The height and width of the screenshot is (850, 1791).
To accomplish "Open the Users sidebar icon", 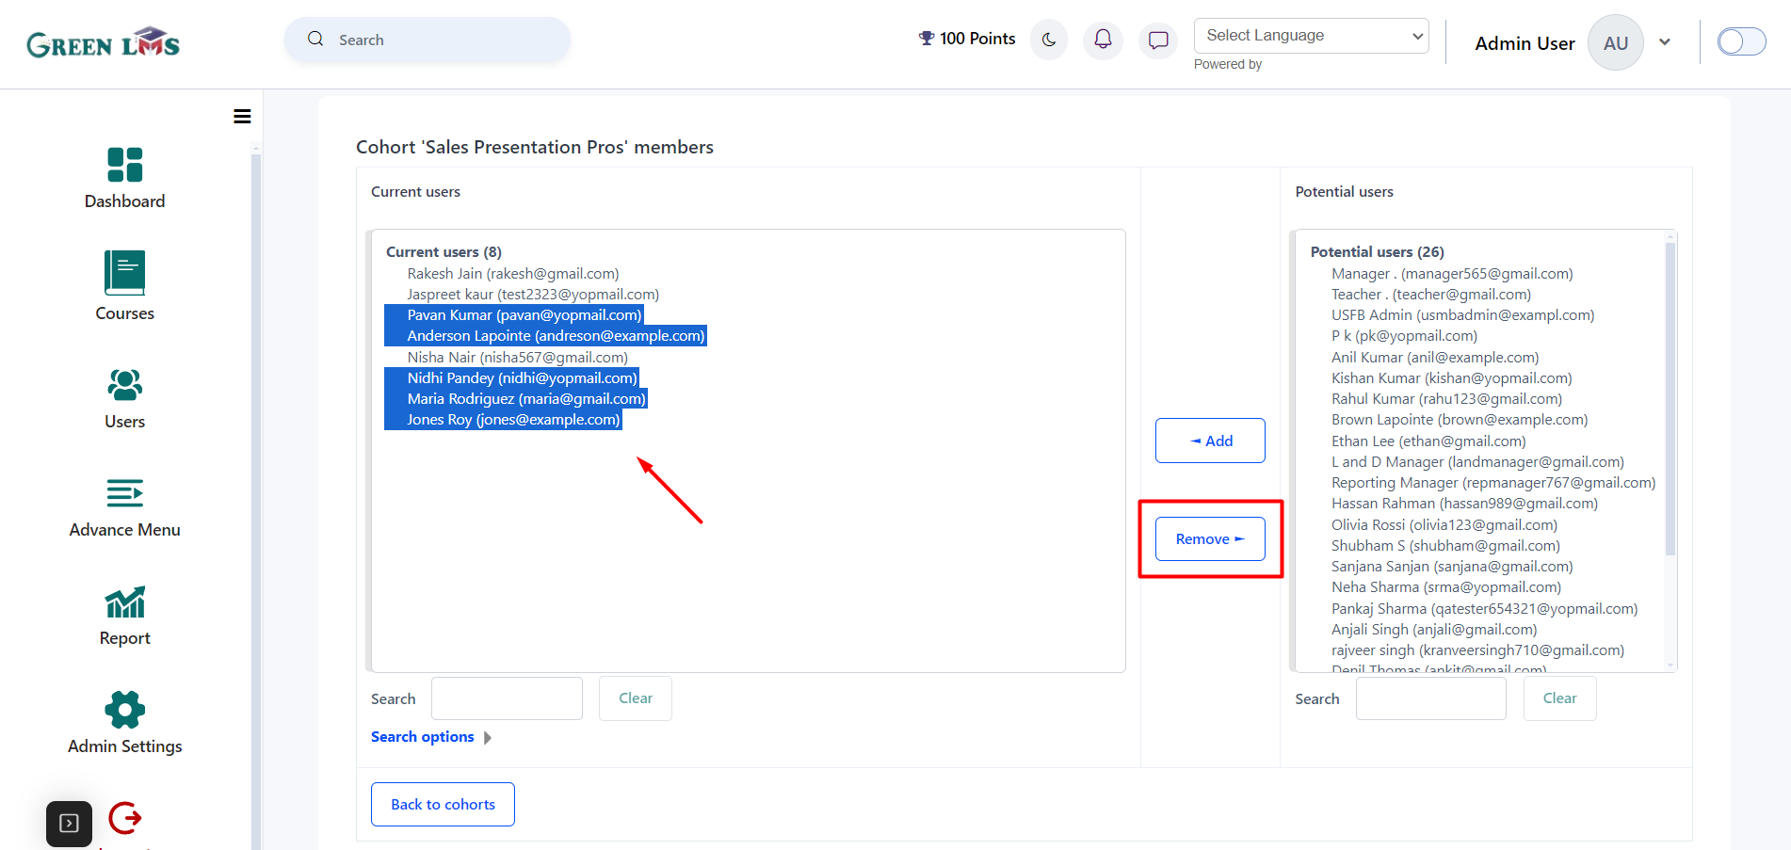I will (125, 384).
